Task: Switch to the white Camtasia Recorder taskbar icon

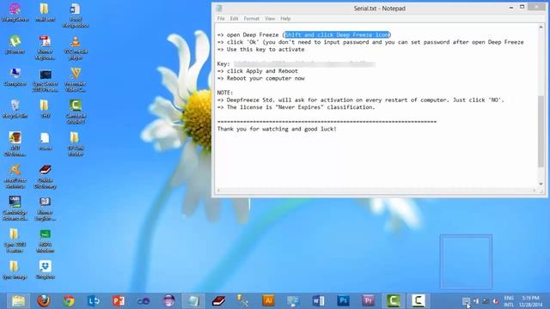Action: pos(419,301)
